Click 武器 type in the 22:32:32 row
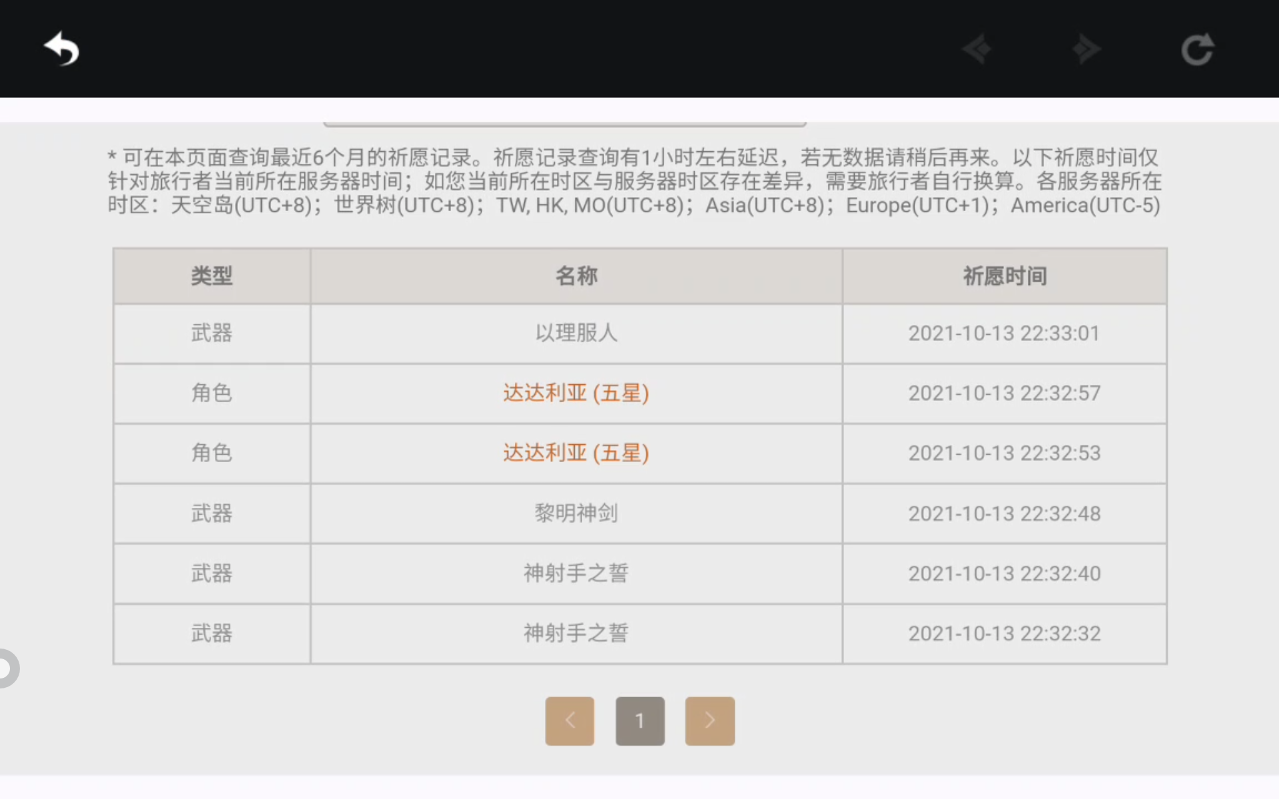The image size is (1279, 799). pos(212,633)
